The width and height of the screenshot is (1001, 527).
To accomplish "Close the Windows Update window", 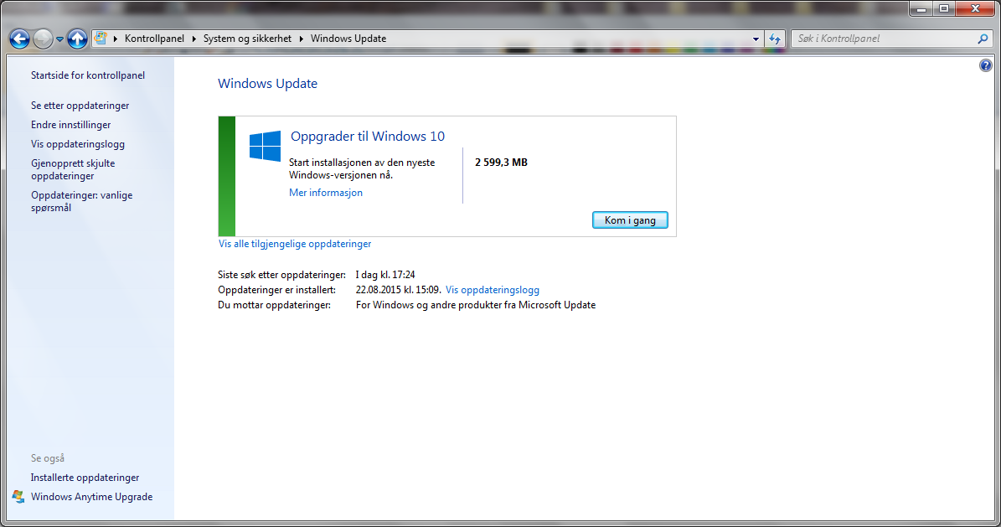I will pyautogui.click(x=976, y=9).
